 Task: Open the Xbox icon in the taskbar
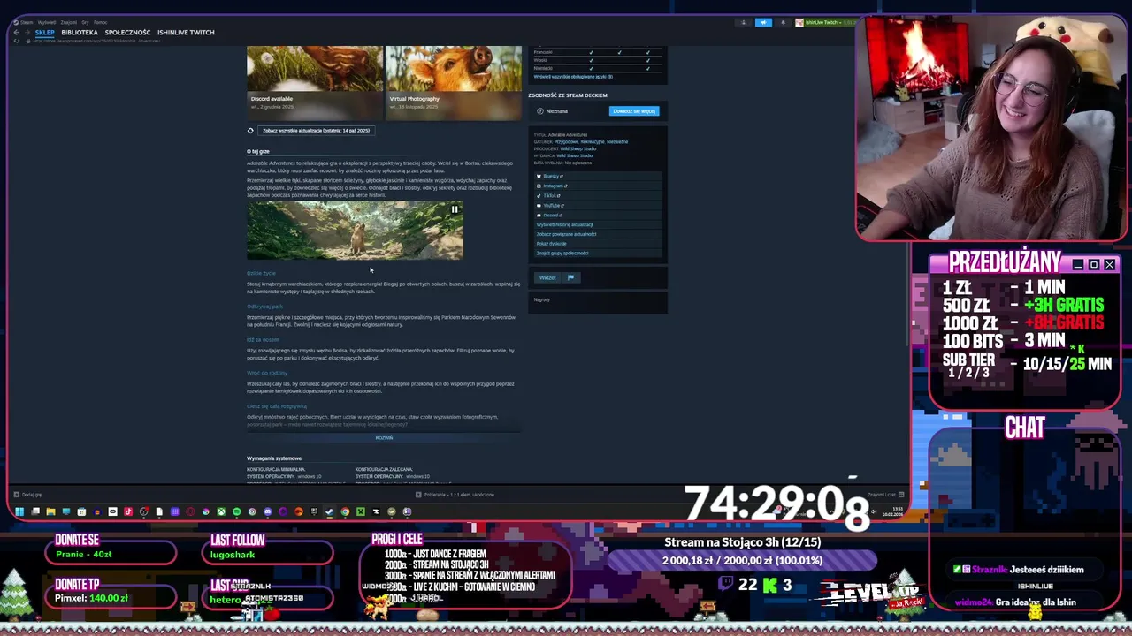(221, 511)
